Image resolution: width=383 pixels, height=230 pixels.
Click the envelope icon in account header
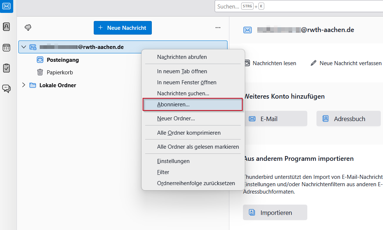coord(247,30)
